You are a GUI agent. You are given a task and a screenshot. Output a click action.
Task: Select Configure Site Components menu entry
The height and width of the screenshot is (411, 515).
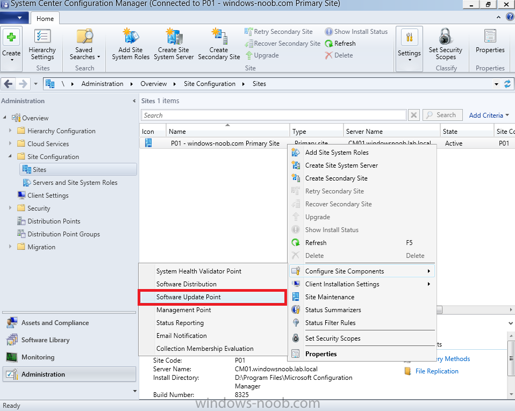click(362, 271)
